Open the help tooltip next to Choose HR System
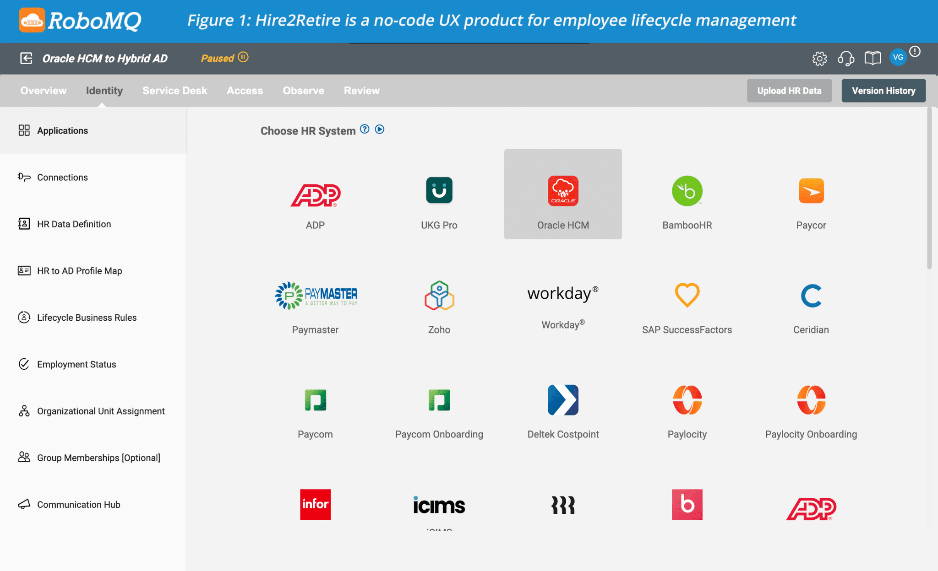The height and width of the screenshot is (571, 938). coord(364,129)
